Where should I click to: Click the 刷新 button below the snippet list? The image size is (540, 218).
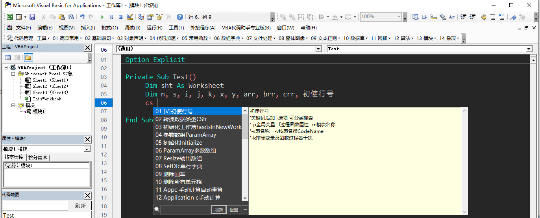pyautogui.click(x=219, y=209)
